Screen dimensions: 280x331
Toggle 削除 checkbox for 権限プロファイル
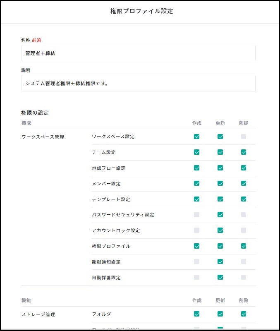[244, 246]
